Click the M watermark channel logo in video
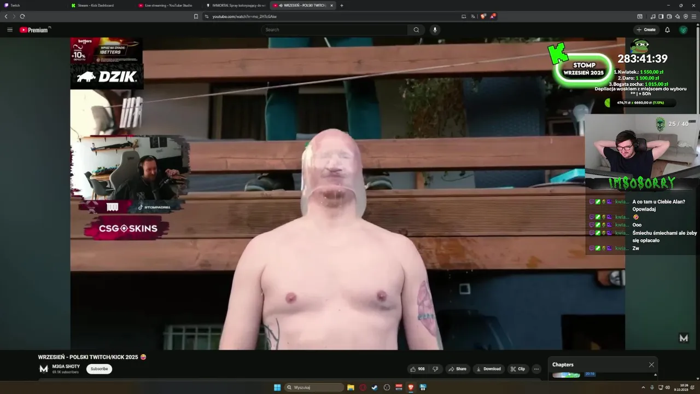 [684, 338]
